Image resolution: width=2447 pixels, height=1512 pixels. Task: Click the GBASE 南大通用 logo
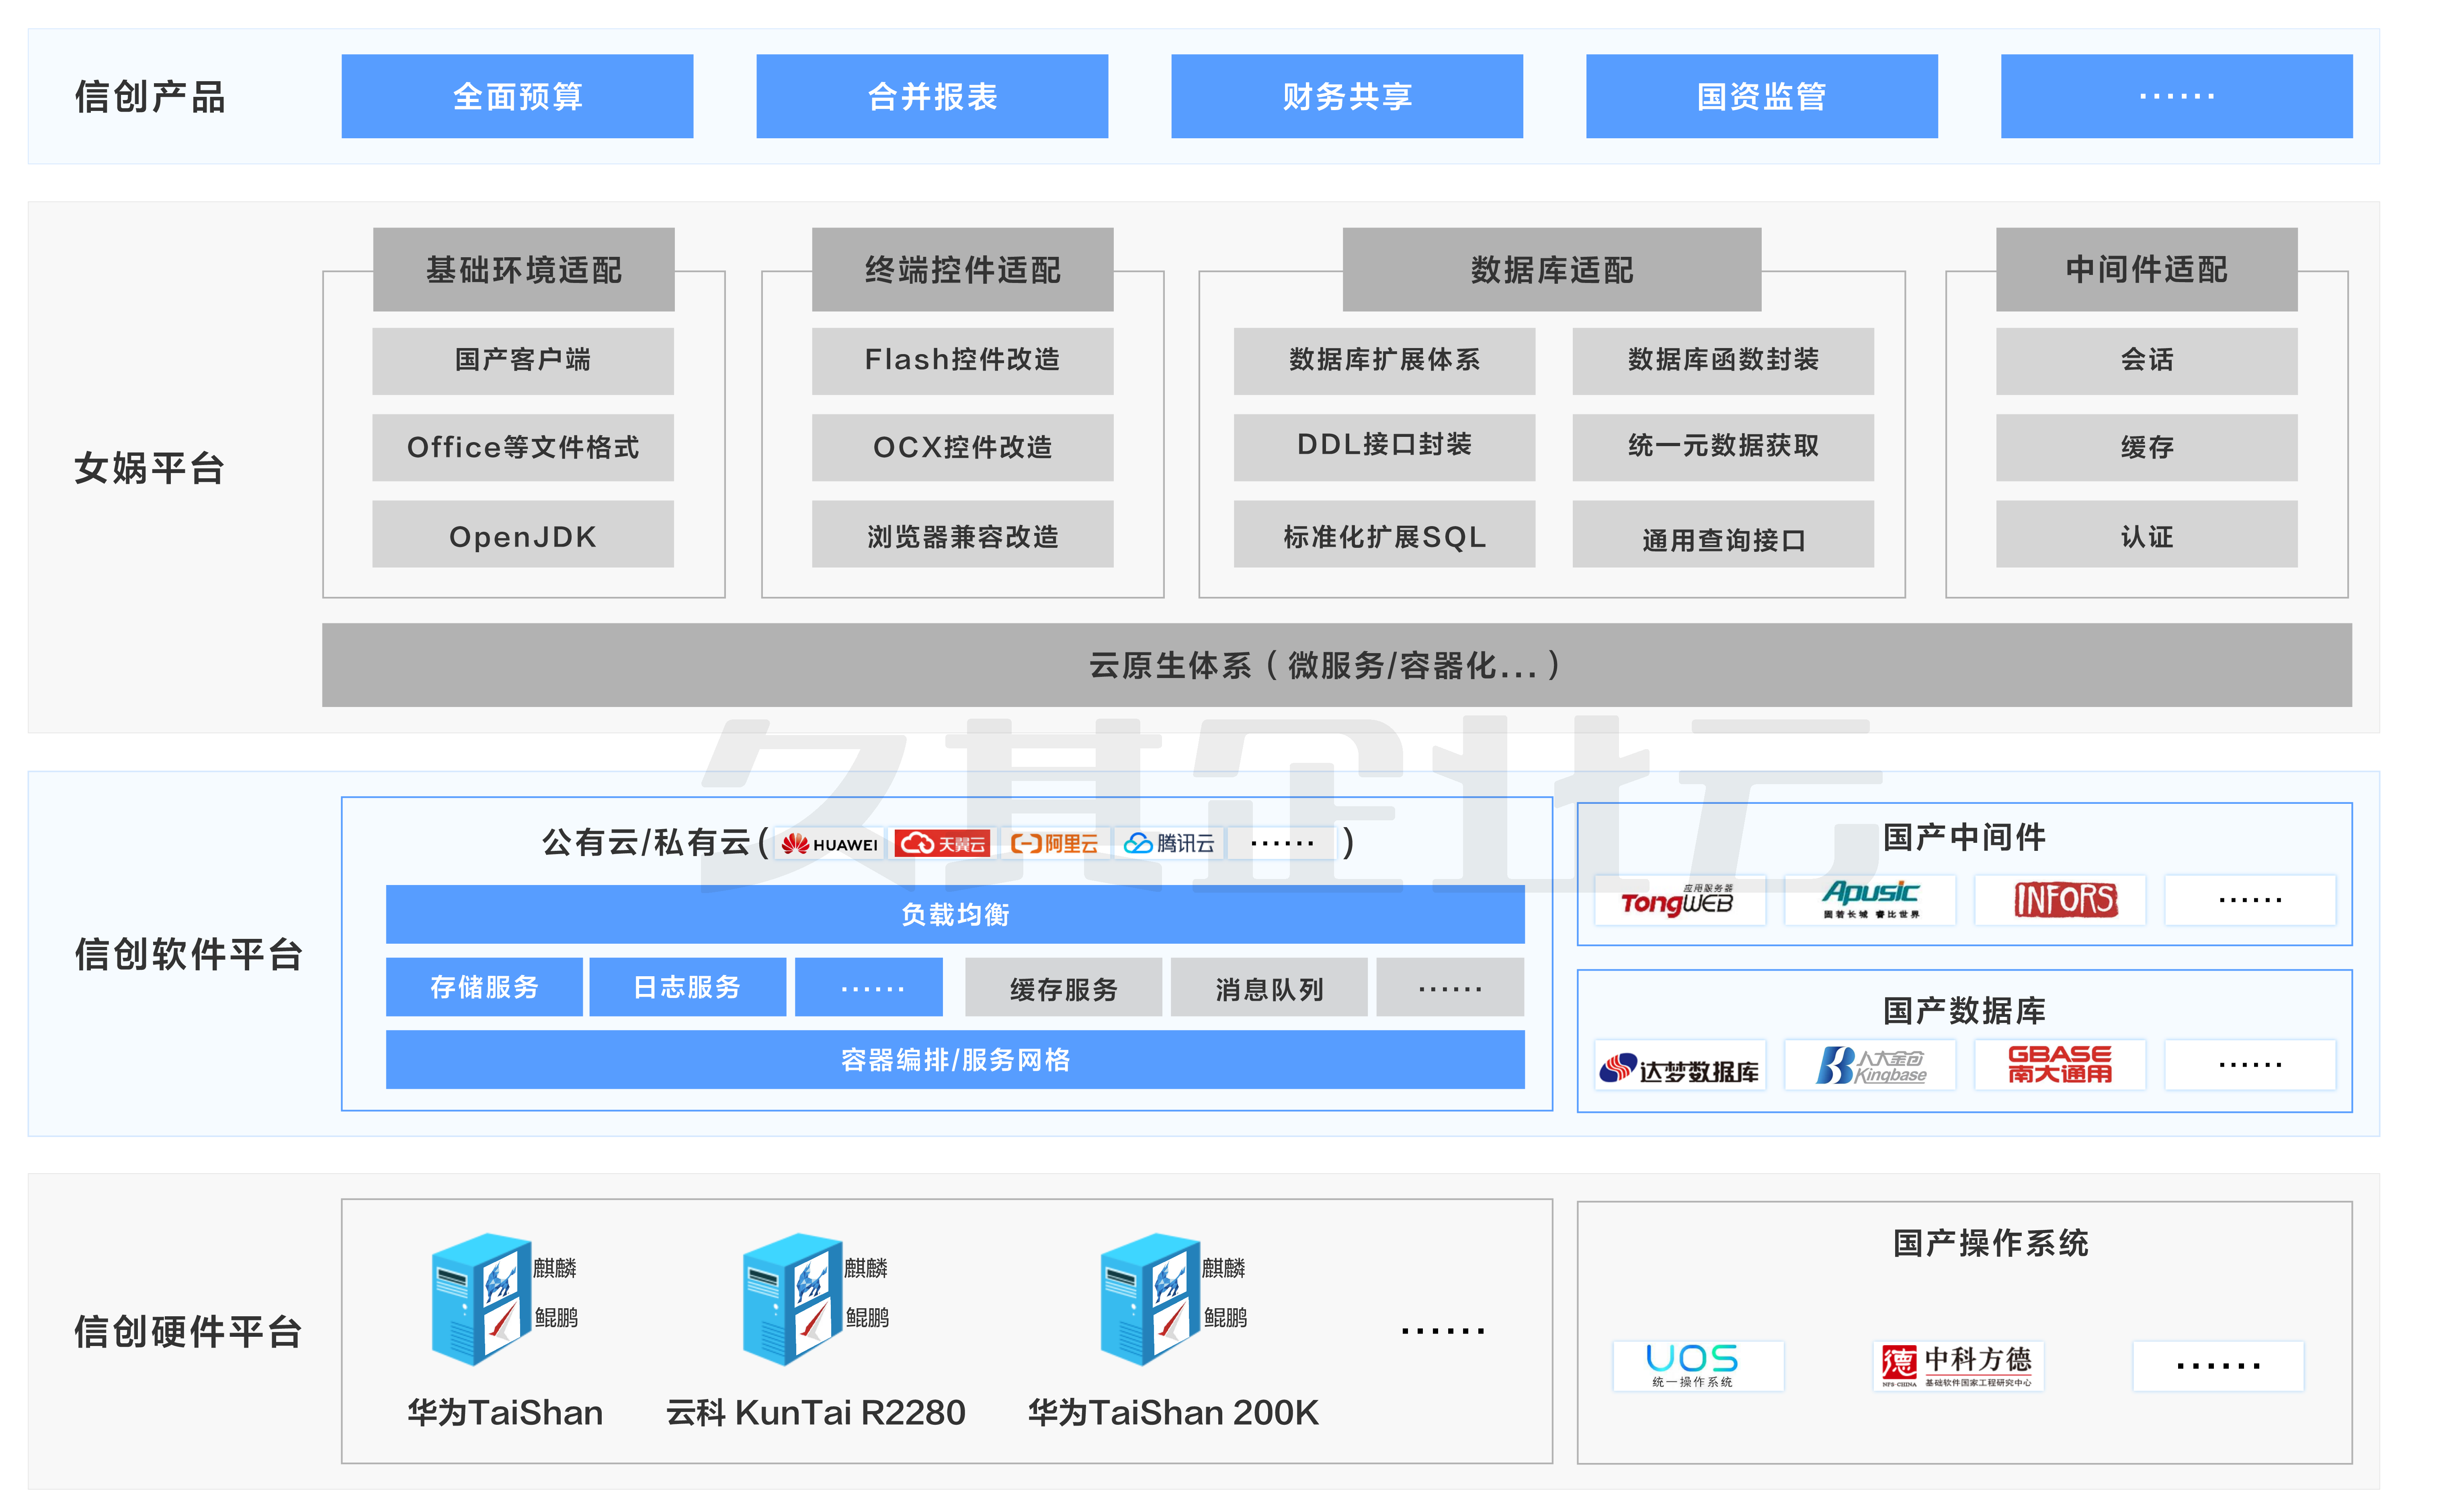[x=2060, y=1066]
